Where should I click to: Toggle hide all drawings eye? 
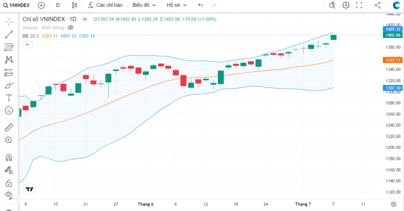[x=9, y=195]
